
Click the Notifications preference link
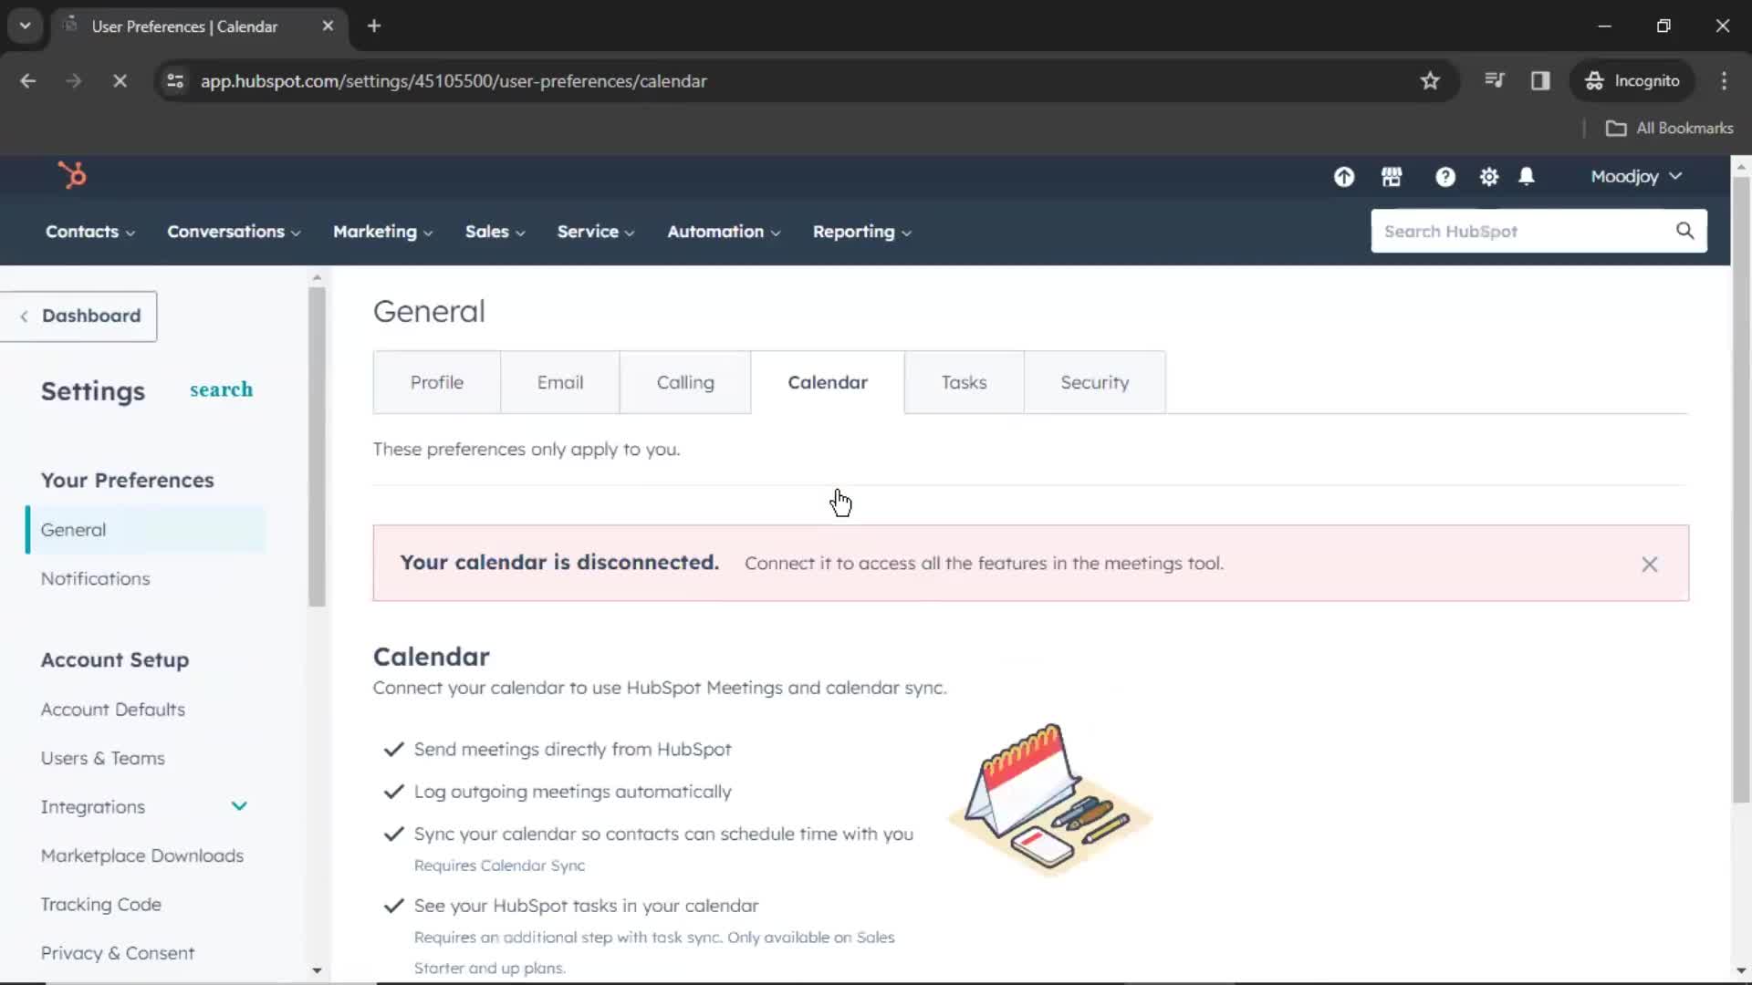pyautogui.click(x=95, y=578)
